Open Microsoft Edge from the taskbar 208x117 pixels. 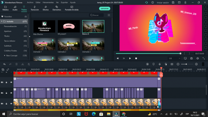[94, 114]
